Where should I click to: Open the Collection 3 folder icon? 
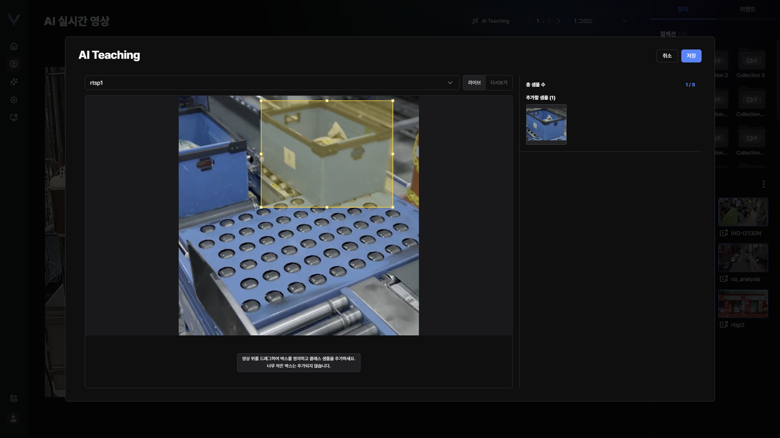coord(752,60)
